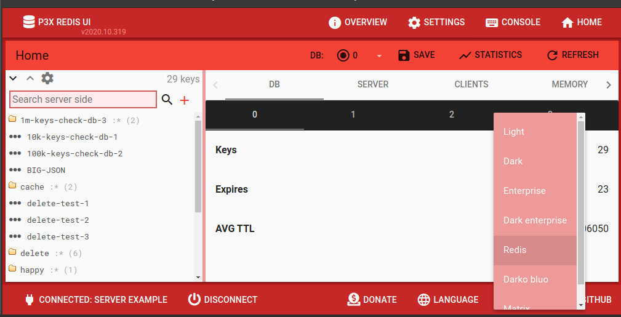This screenshot has width=621, height=317.
Task: Click the Save button
Action: [417, 55]
